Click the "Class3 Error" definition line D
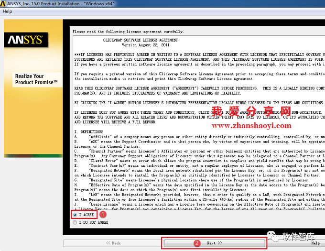The width and height of the screenshot is (325, 251). (200, 161)
